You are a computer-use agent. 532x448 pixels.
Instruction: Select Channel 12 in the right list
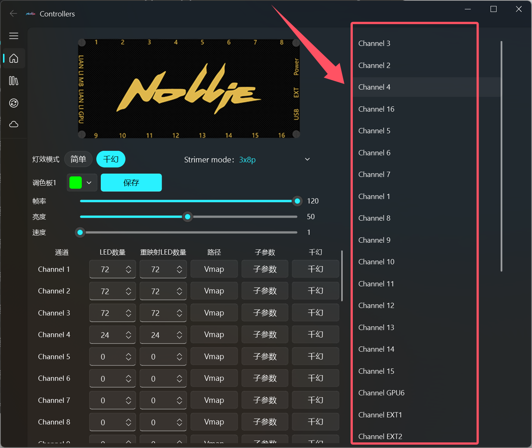426,305
